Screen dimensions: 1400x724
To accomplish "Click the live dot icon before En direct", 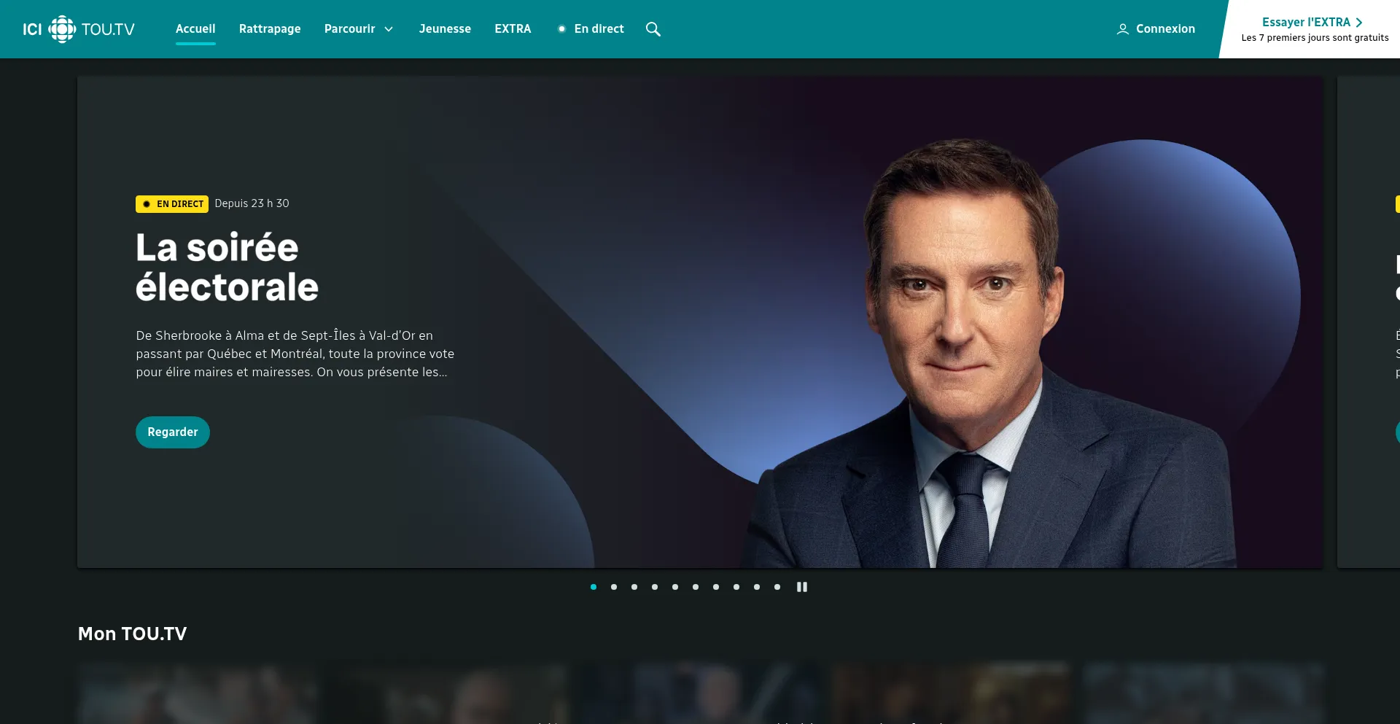I will pos(561,29).
